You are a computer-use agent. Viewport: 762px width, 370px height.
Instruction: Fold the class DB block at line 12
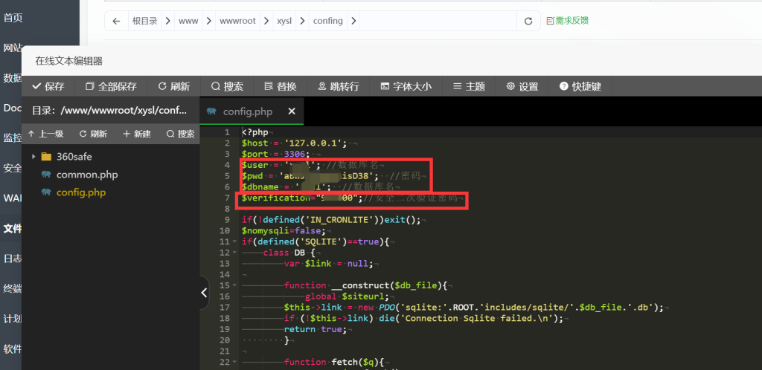234,253
